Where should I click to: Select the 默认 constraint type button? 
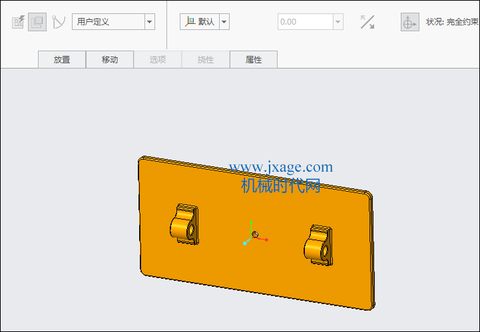coord(200,22)
